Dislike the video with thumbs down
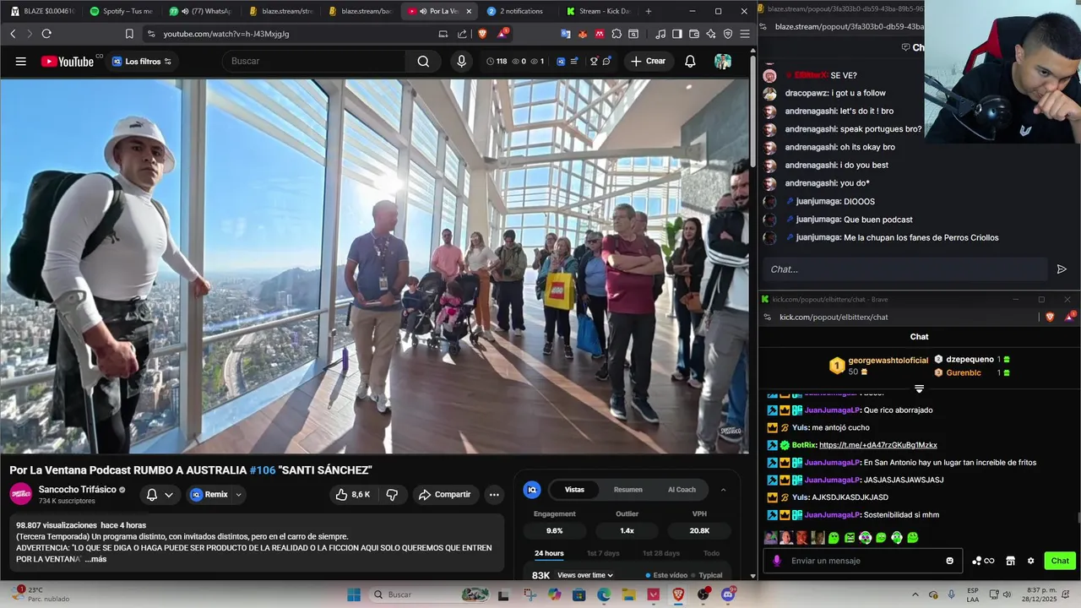This screenshot has width=1081, height=608. (392, 495)
